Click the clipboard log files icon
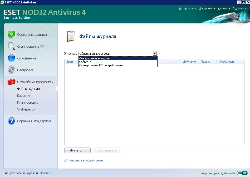The height and width of the screenshot is (177, 250). (71, 36)
